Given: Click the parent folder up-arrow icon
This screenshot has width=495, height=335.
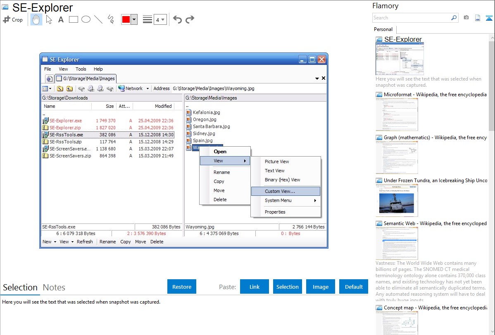Looking at the screenshot, I should point(69,89).
